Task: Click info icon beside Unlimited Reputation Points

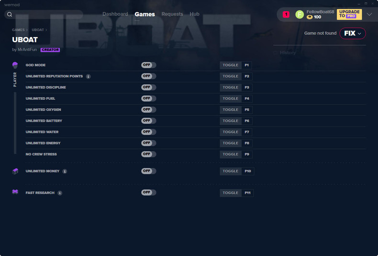Action: (88, 76)
